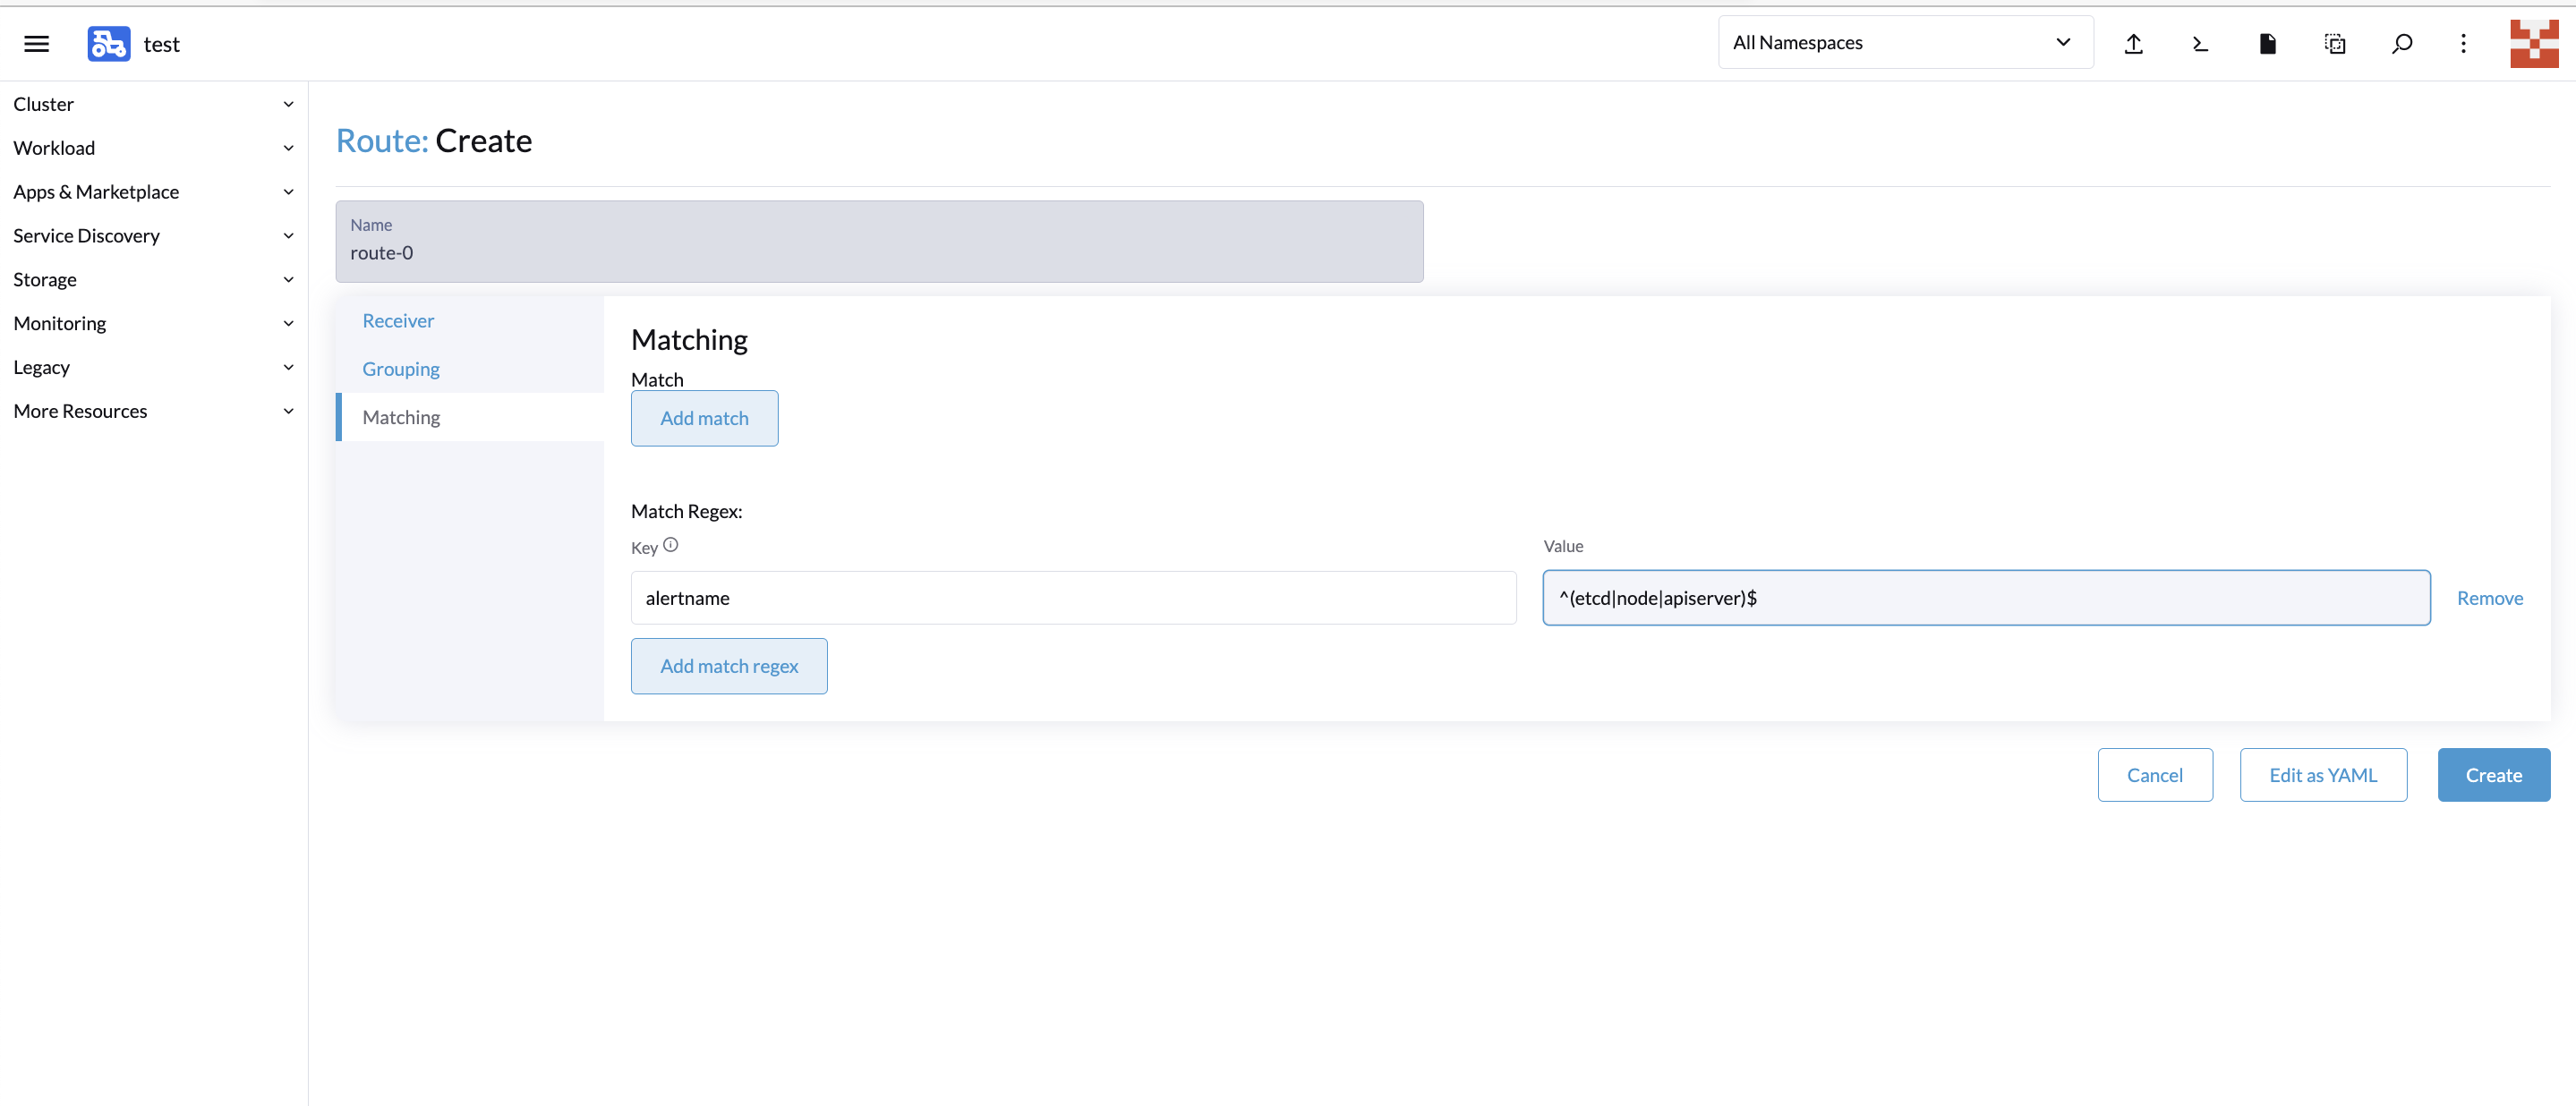
Task: Click the Remove link for the regex row
Action: pos(2489,598)
